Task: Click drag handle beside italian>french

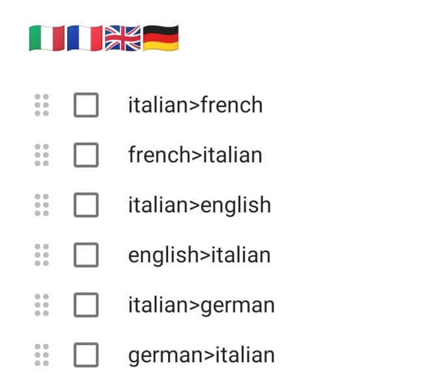Action: pos(42,105)
